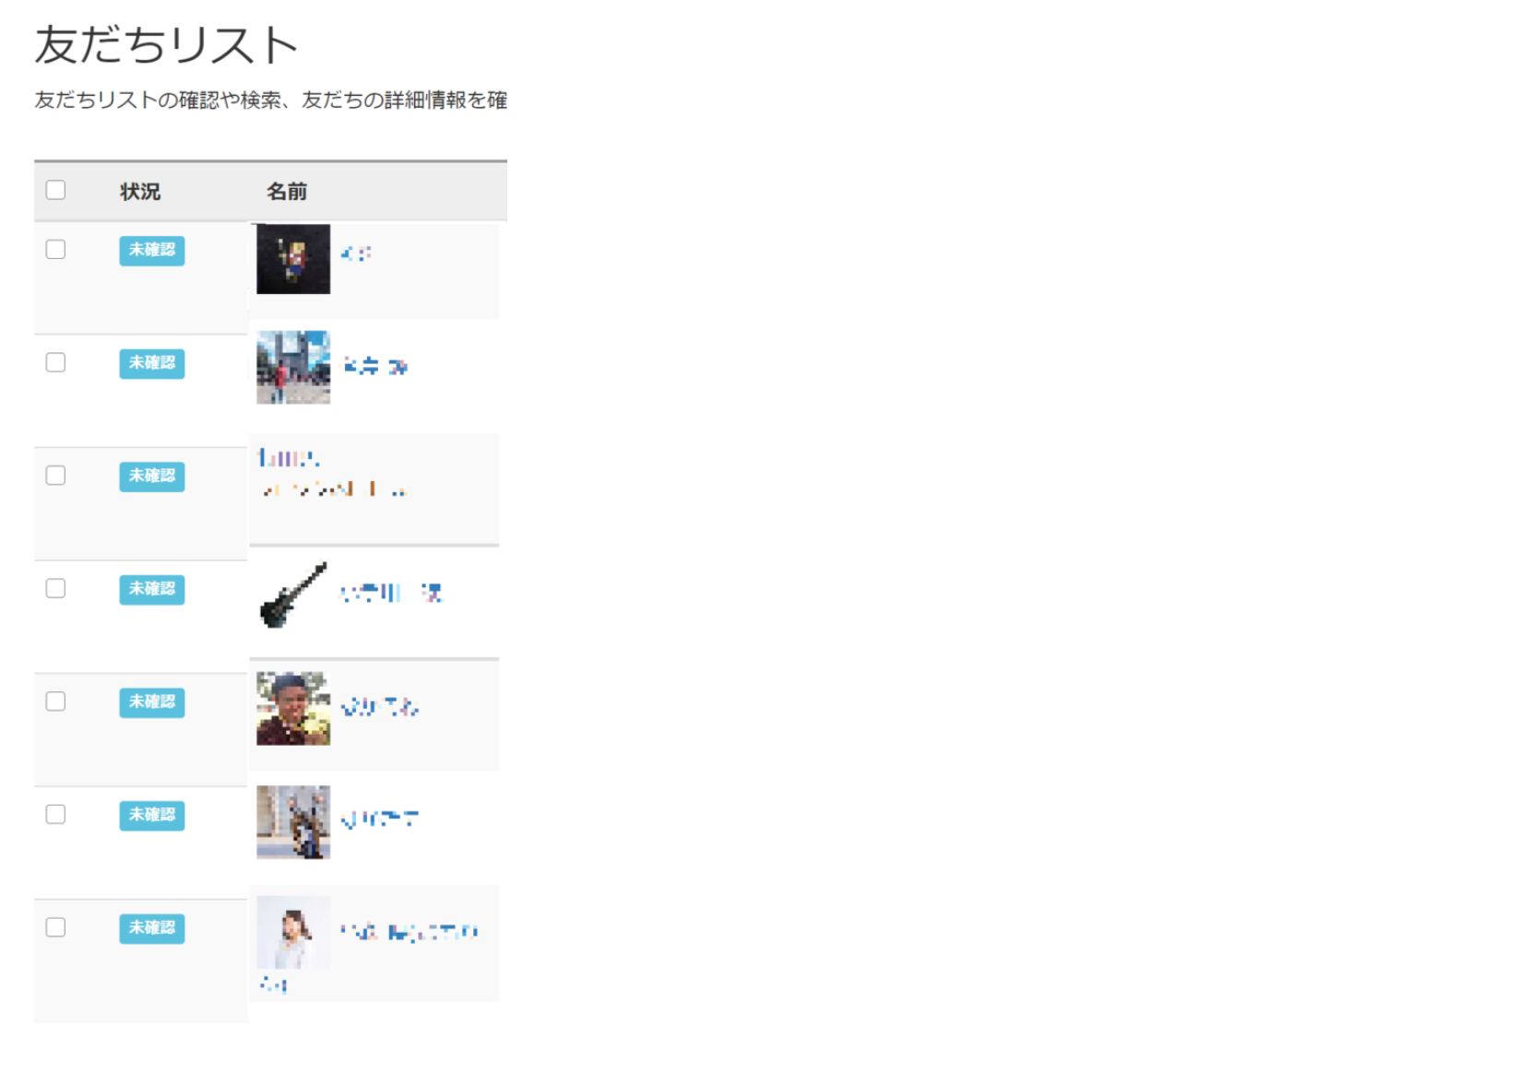The width and height of the screenshot is (1520, 1072).
Task: Click the 未確認 badge in last row
Action: [152, 928]
